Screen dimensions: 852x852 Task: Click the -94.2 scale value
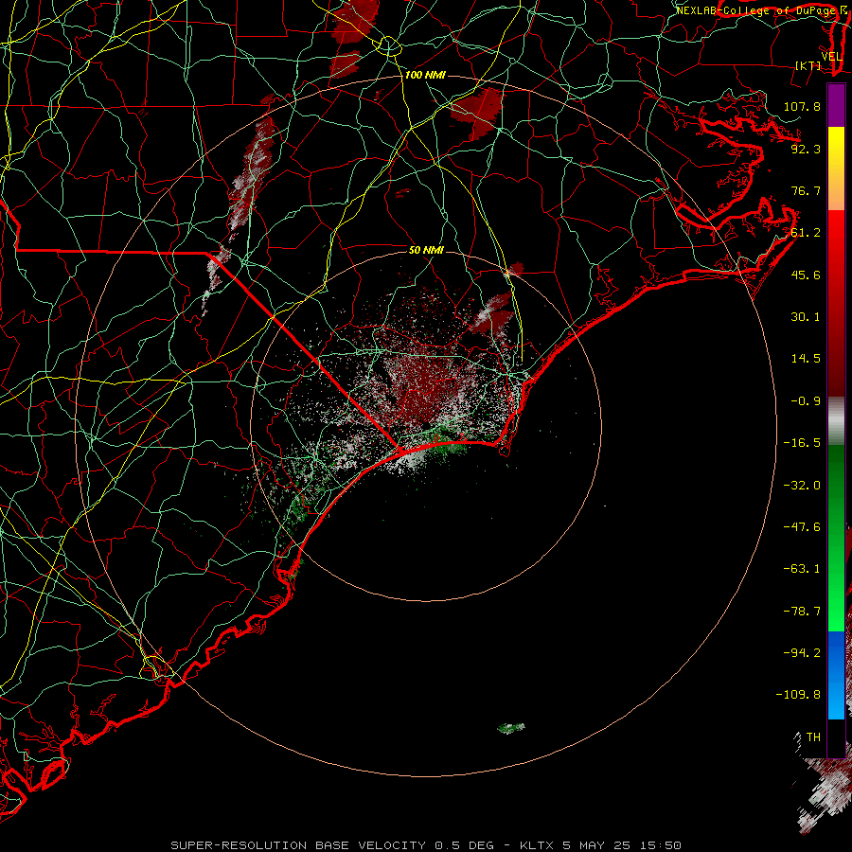[802, 653]
